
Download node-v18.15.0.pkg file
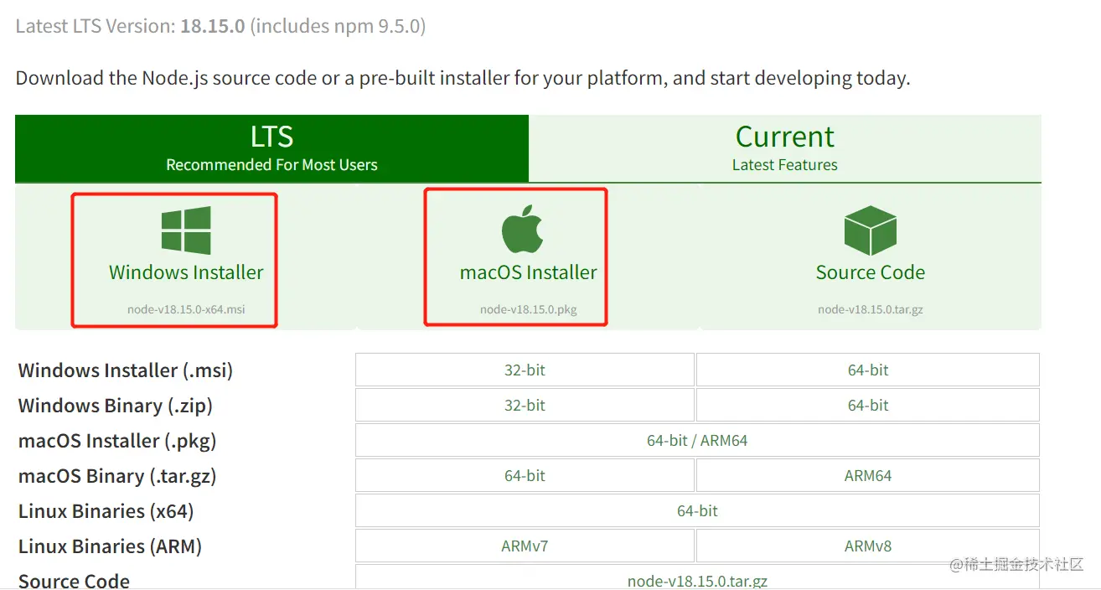click(529, 309)
